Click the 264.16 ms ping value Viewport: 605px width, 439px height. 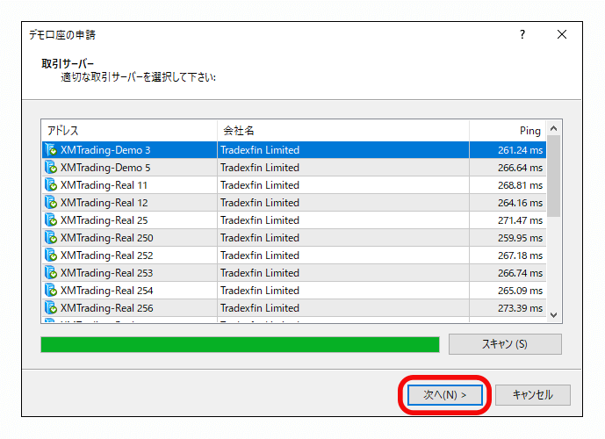pos(520,203)
